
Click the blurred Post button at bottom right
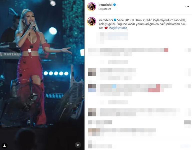coord(185,146)
